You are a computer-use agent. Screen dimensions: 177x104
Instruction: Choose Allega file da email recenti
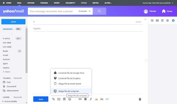pyautogui.click(x=71, y=84)
